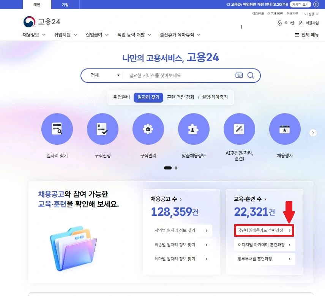
Task: Open the 구직신청 icon
Action: [103, 129]
